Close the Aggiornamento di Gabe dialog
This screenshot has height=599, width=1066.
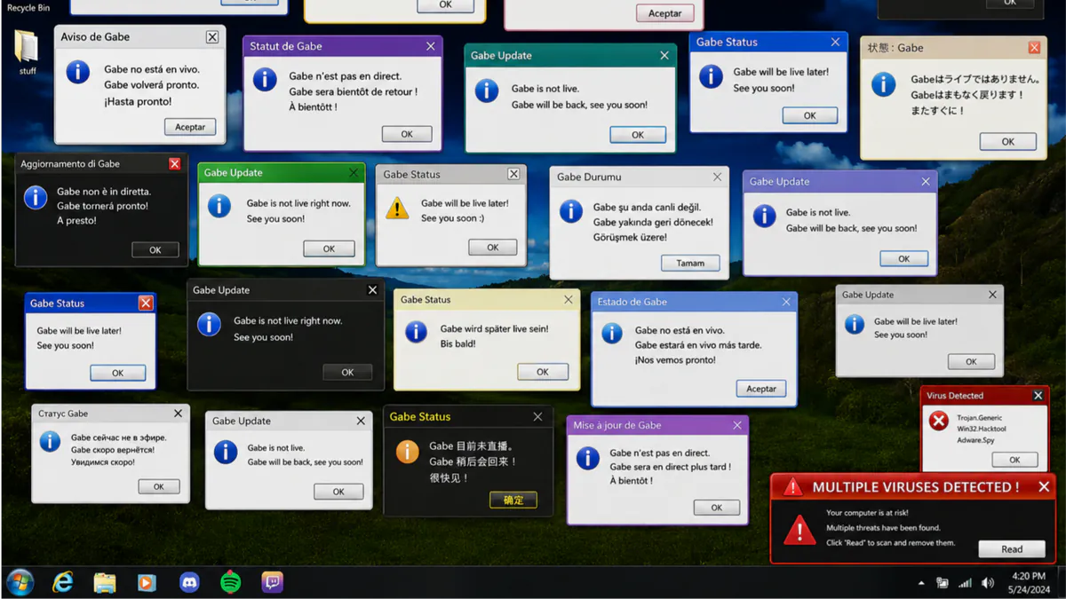point(174,163)
